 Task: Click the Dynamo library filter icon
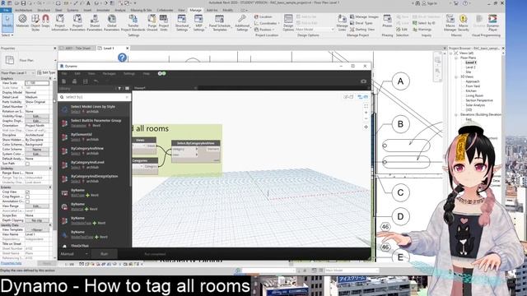click(119, 88)
